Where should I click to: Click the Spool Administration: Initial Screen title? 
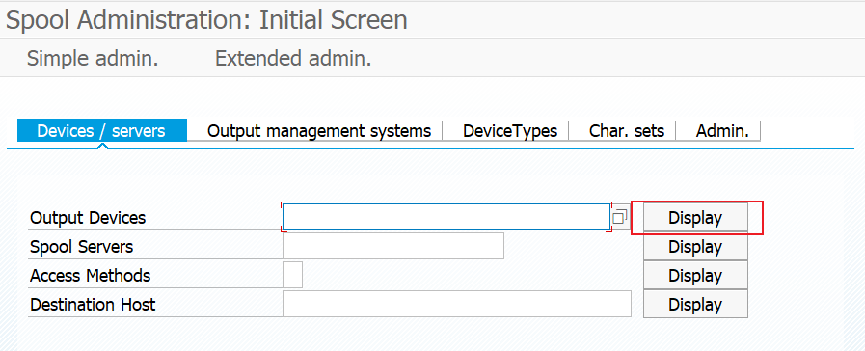pos(206,20)
